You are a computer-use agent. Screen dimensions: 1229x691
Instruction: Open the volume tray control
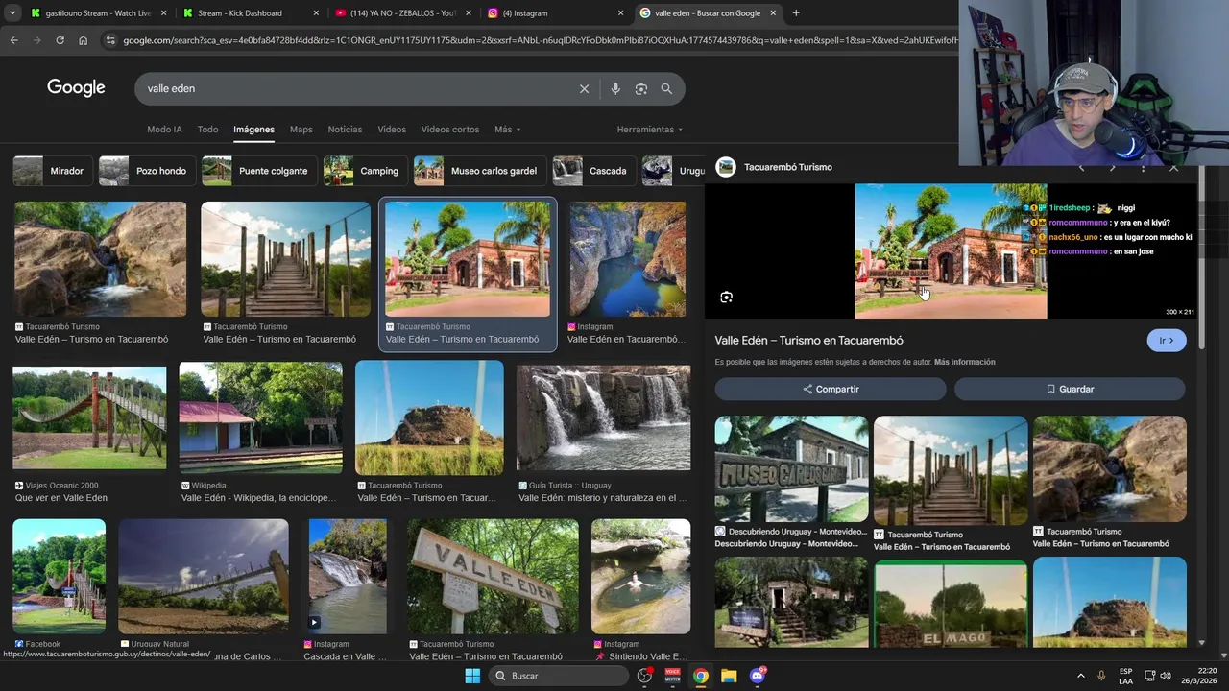[x=1165, y=676]
